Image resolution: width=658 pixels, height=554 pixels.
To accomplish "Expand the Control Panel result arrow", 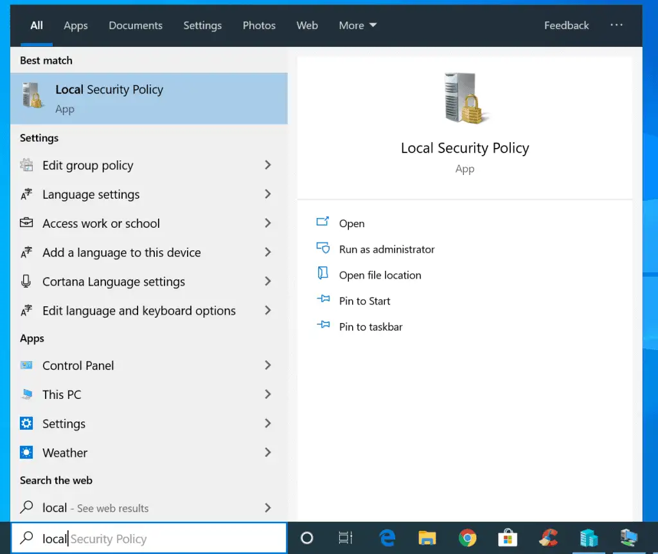I will 268,365.
